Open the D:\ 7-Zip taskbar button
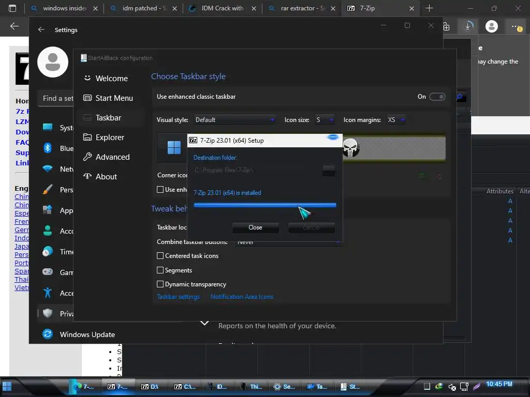The width and height of the screenshot is (530, 397). pos(150,387)
